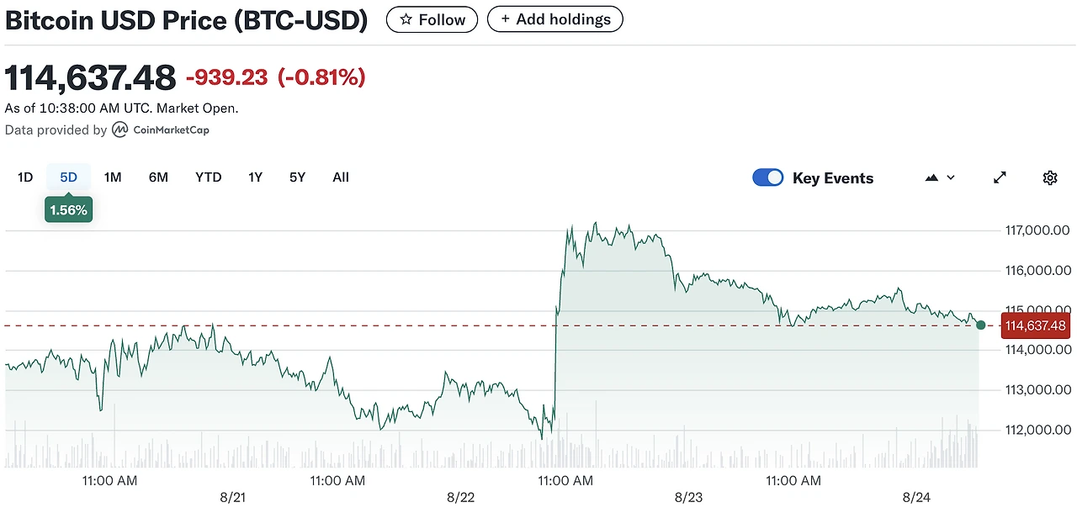Viewport: 1077px width, 513px height.
Task: Click the Add holdings button
Action: coord(555,19)
